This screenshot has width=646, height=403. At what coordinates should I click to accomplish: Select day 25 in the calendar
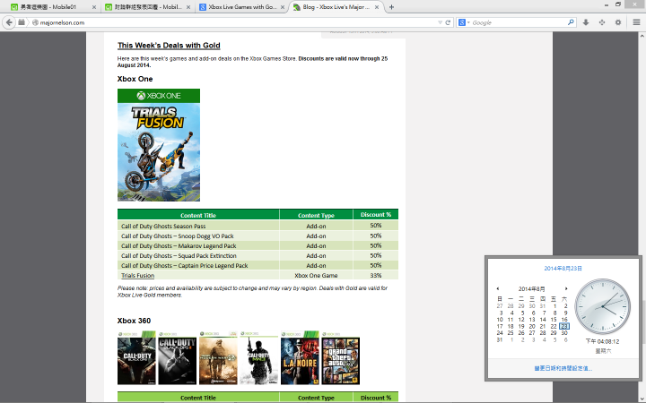(511, 332)
